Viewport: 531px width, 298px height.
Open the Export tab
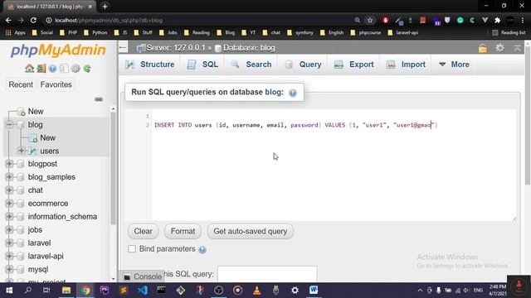pos(354,65)
